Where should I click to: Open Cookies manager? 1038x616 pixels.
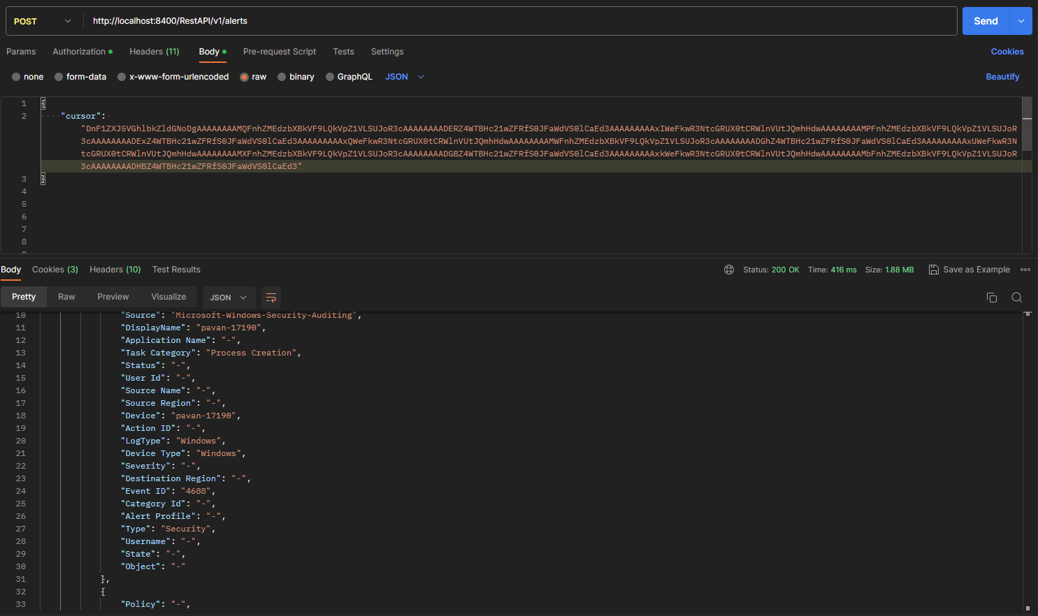[1007, 51]
